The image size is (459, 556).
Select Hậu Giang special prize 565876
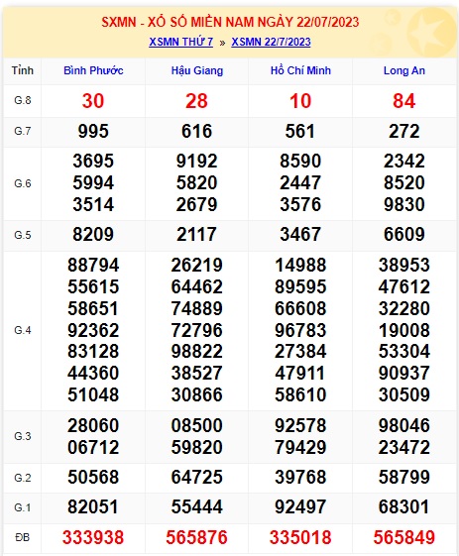pos(196,537)
